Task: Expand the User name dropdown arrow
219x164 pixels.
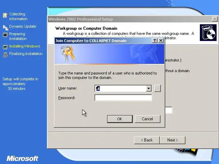Action: point(149,88)
